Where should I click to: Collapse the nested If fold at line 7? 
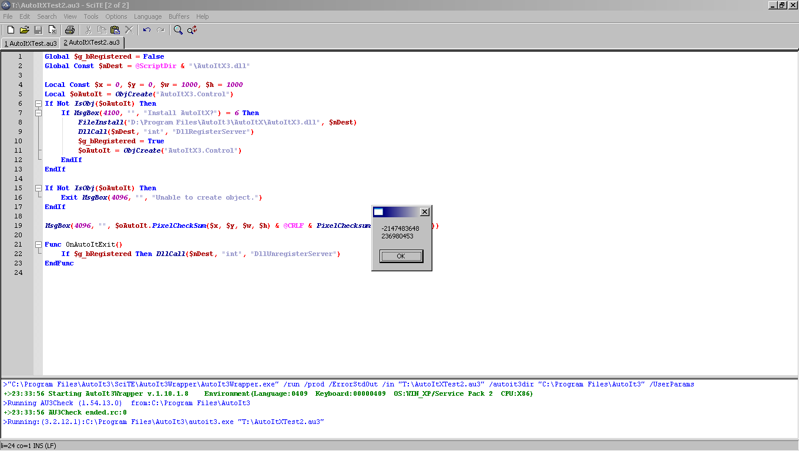(38, 113)
